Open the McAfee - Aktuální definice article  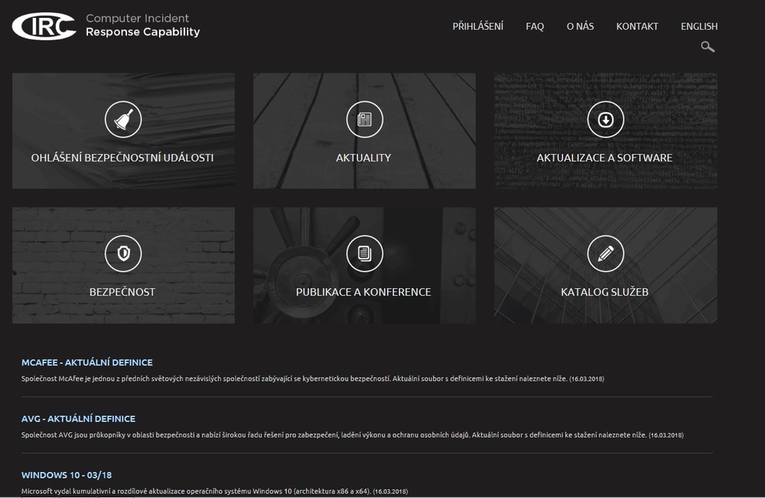coord(87,362)
